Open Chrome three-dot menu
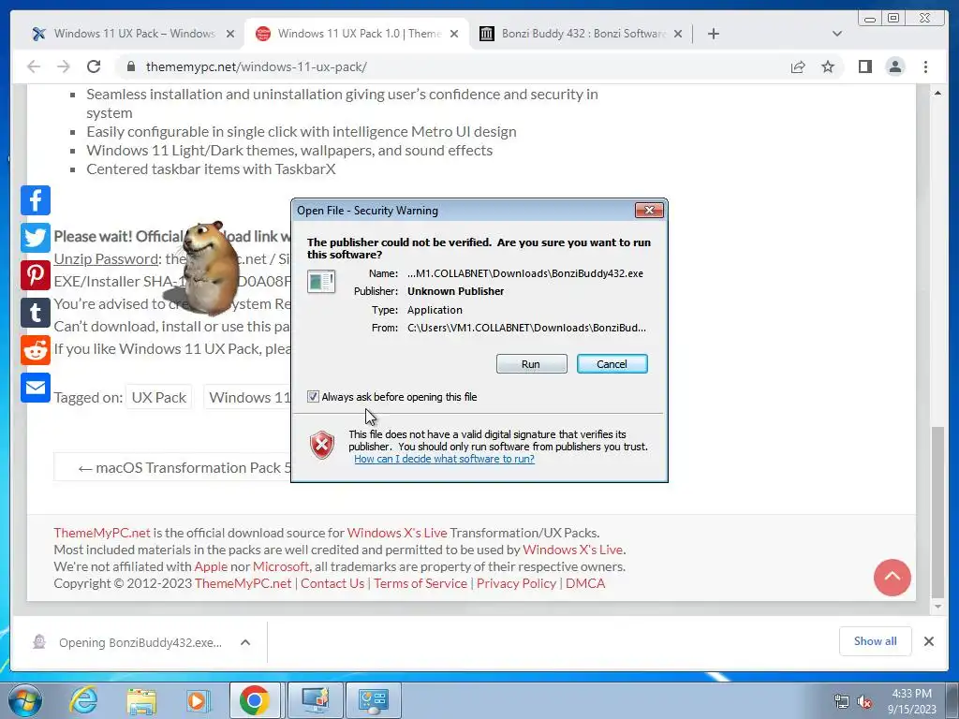 [925, 66]
